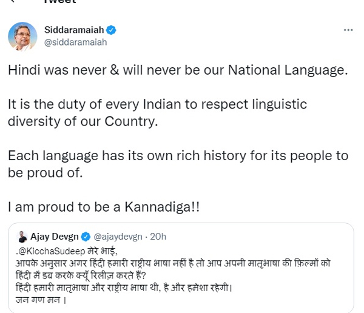Click the 'जन गण मन' line
Image resolution: width=364 pixels, height=313 pixels.
coord(40,301)
